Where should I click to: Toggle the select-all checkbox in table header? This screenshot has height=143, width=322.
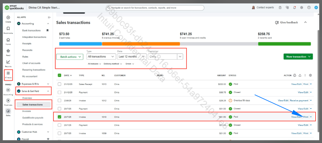coord(59,76)
